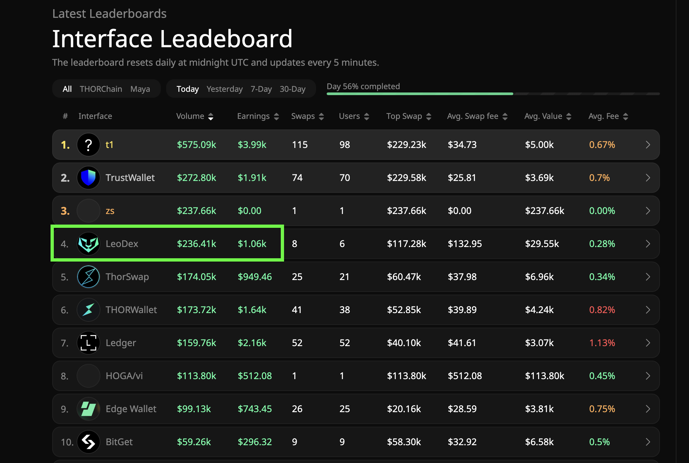Viewport: 689px width, 463px height.
Task: Sort by Top Swap using sort arrows
Action: coord(429,116)
